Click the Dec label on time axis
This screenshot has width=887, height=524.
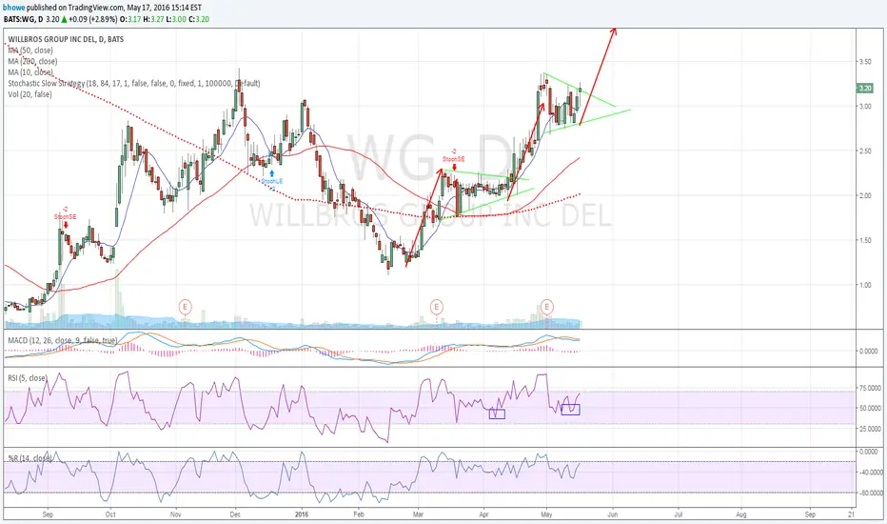(235, 514)
